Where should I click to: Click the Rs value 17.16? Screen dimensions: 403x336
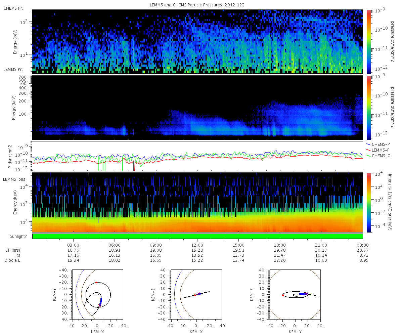(x=73, y=255)
